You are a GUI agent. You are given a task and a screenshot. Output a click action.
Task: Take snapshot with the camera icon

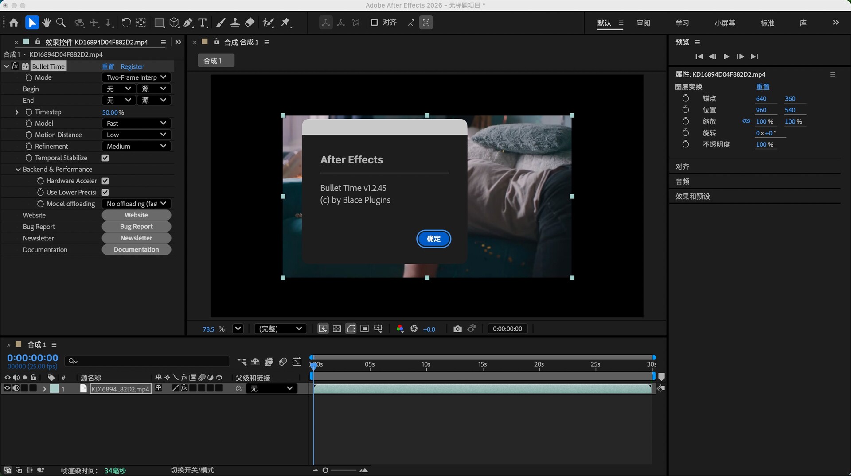[457, 329]
